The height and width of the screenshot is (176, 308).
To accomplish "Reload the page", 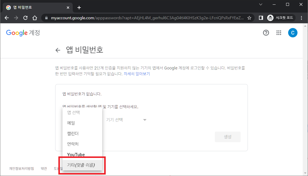I will [x=25, y=18].
